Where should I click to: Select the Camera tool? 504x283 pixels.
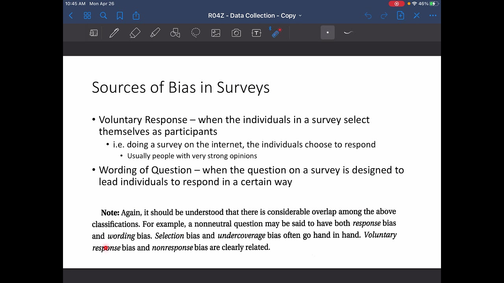(x=236, y=33)
